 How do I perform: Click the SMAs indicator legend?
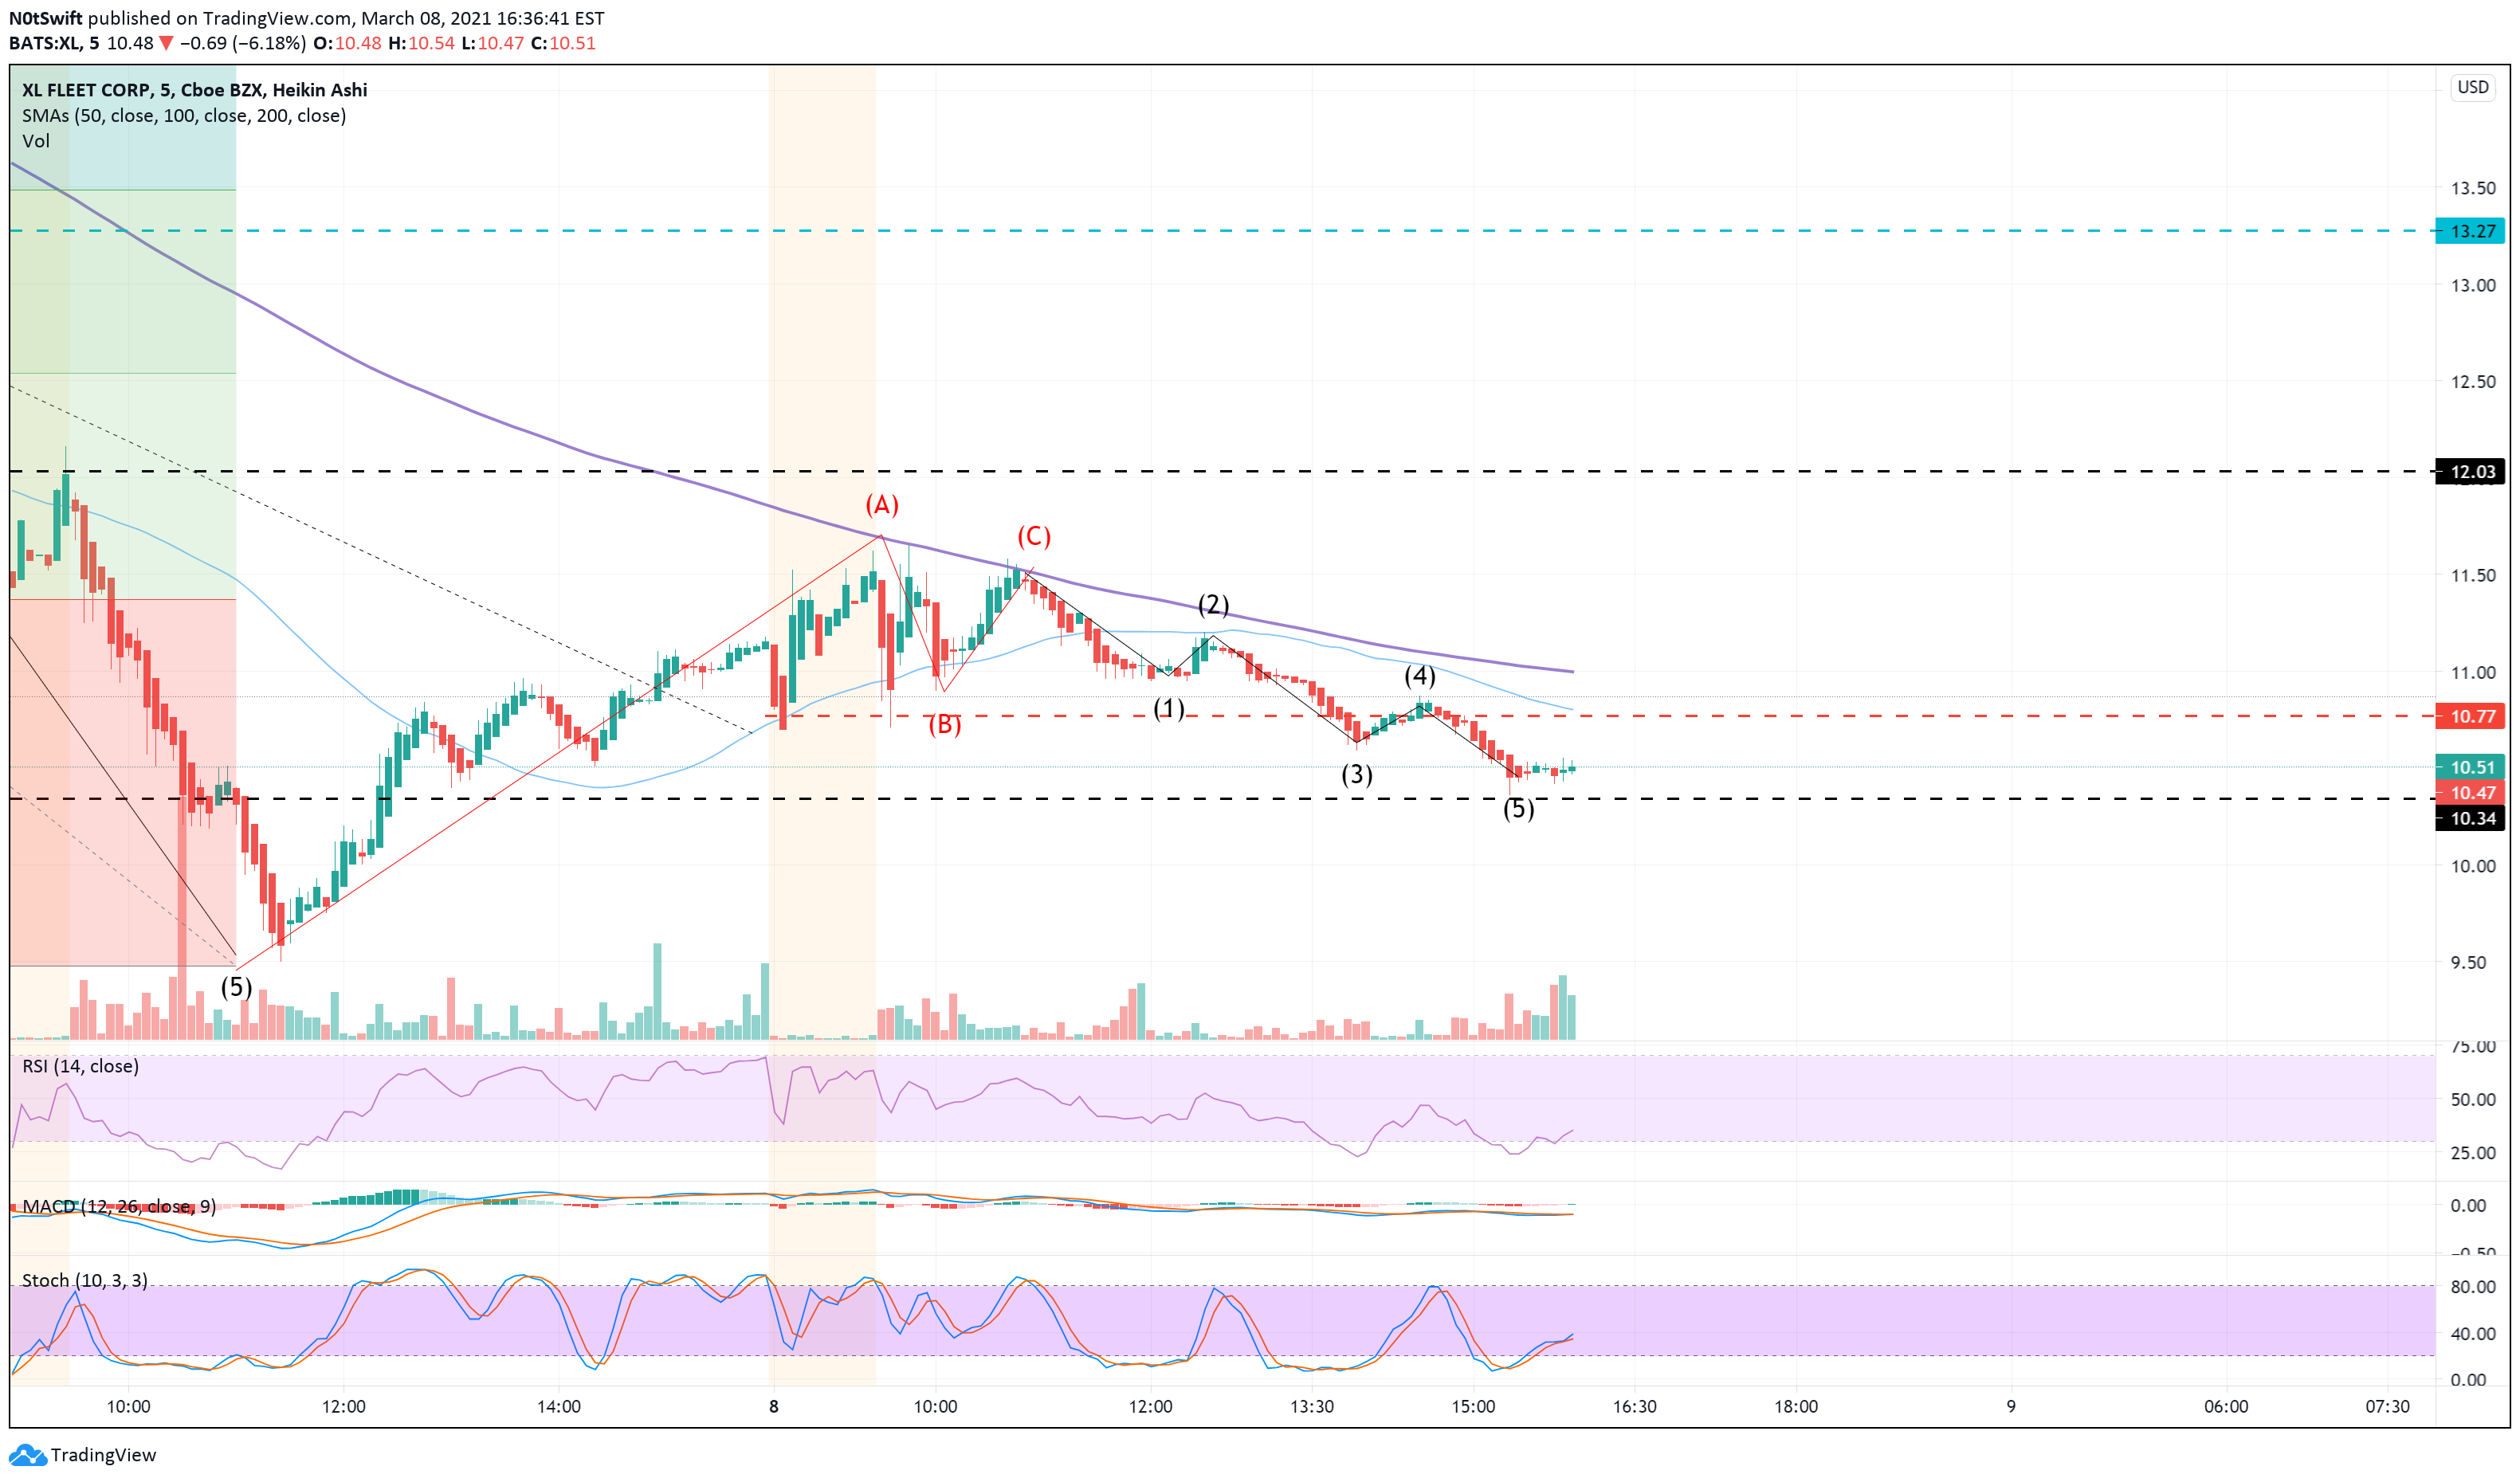pos(184,116)
